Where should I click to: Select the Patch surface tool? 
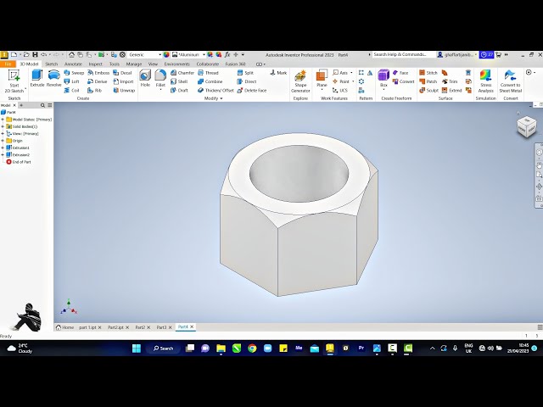428,81
